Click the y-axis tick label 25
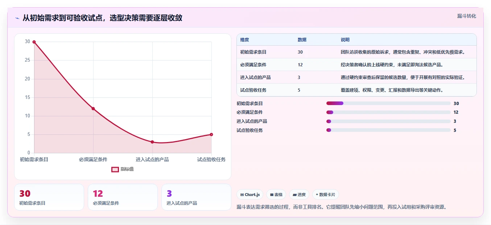 (x=28, y=60)
